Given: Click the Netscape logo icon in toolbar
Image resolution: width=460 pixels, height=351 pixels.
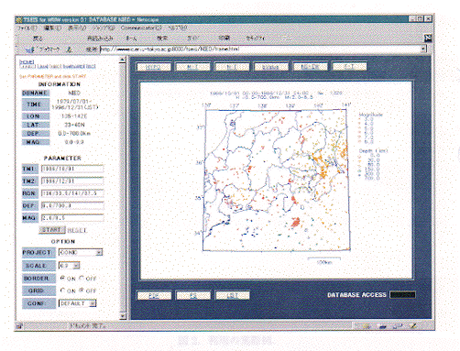Looking at the screenshot, I should coord(428,38).
